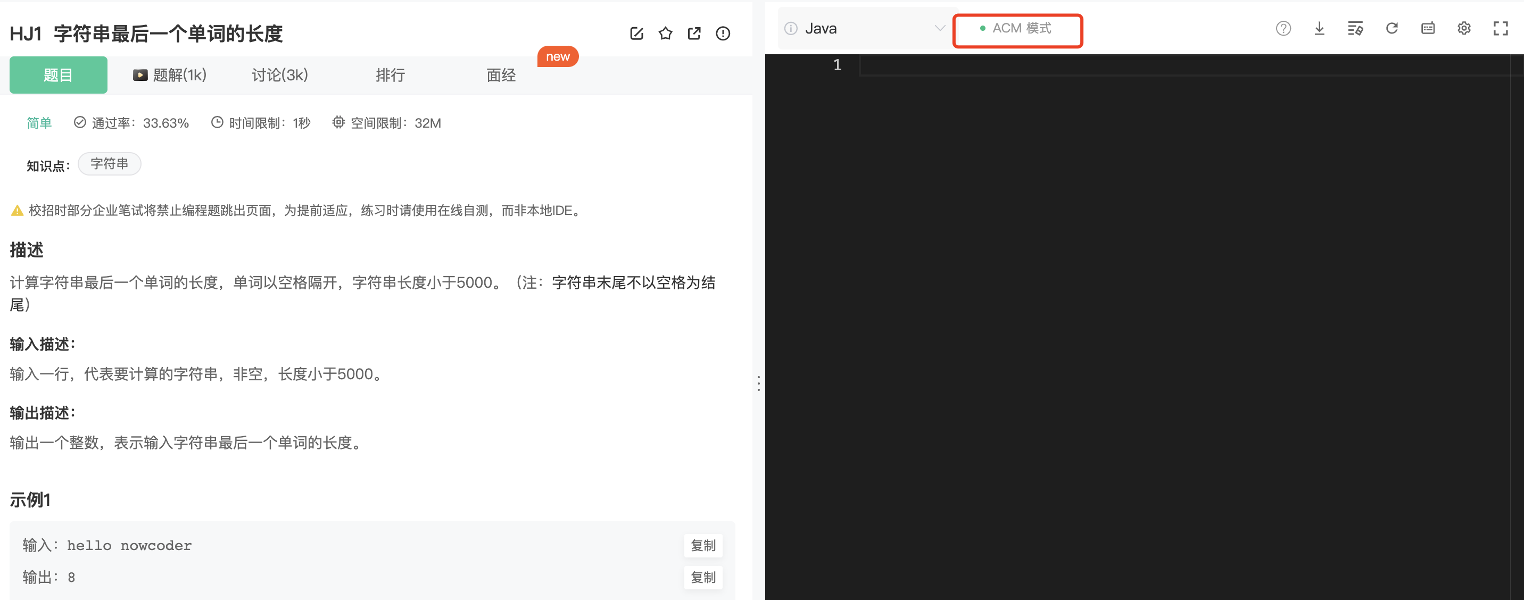This screenshot has width=1524, height=600.
Task: Open the 排行 ranking tab
Action: pos(391,75)
